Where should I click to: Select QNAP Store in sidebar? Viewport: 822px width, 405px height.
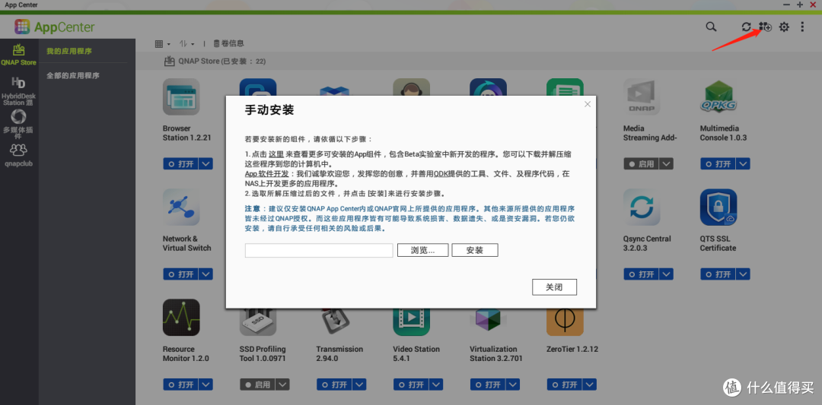[18, 55]
